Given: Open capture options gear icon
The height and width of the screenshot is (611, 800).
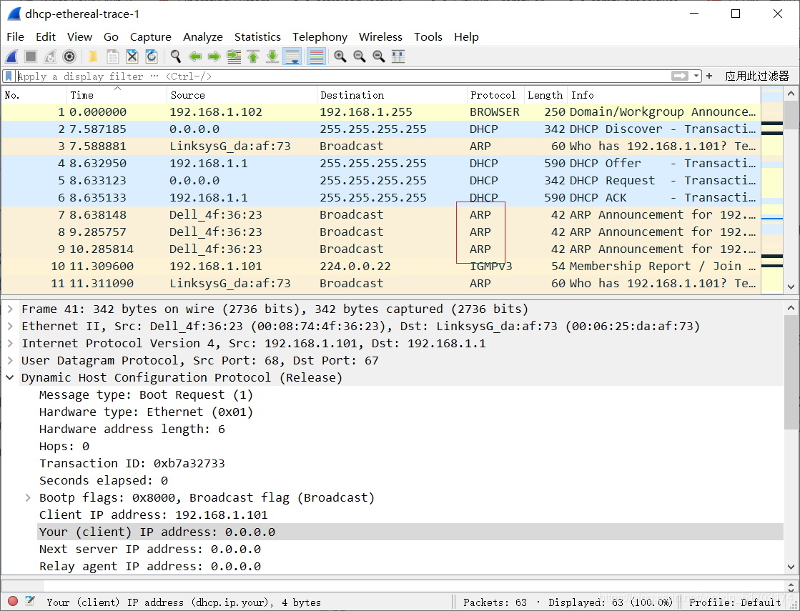Looking at the screenshot, I should (69, 56).
